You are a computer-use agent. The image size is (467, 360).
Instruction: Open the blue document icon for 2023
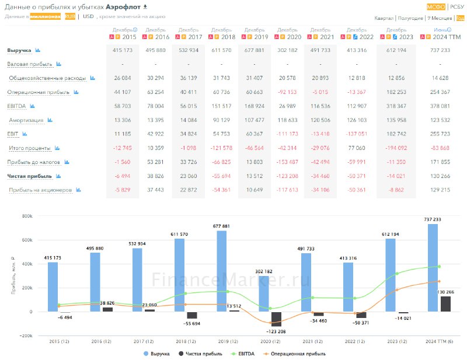tap(395, 37)
